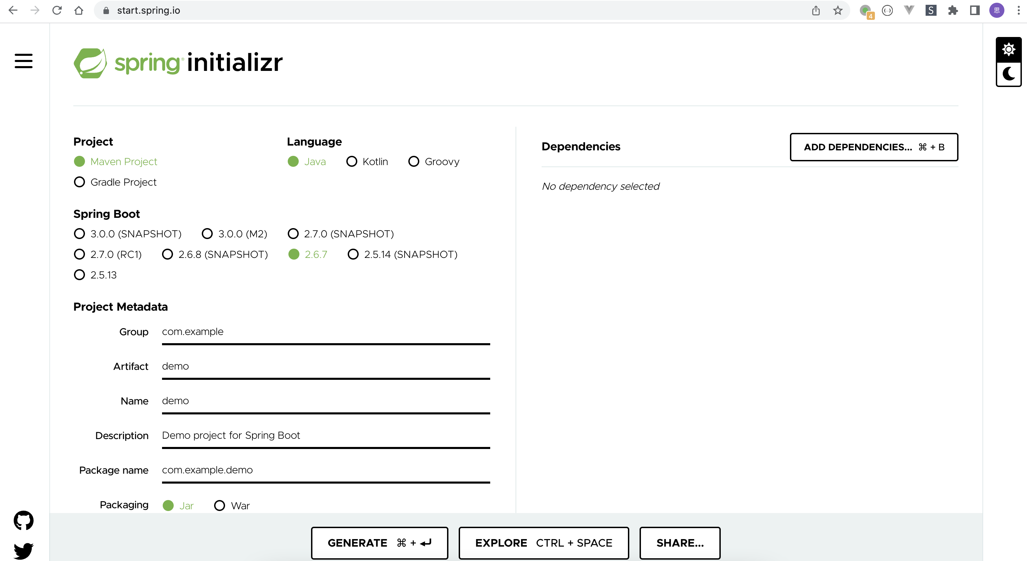Screen dimensions: 1027x561
Task: Switch to light theme sun icon
Action: coord(1009,49)
